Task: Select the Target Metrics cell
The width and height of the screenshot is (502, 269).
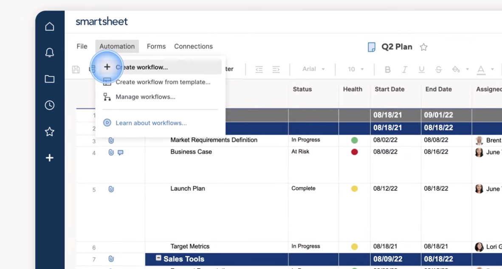Action: 190,247
